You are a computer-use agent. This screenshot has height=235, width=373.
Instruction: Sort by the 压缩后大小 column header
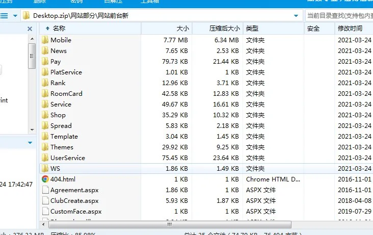218,29
